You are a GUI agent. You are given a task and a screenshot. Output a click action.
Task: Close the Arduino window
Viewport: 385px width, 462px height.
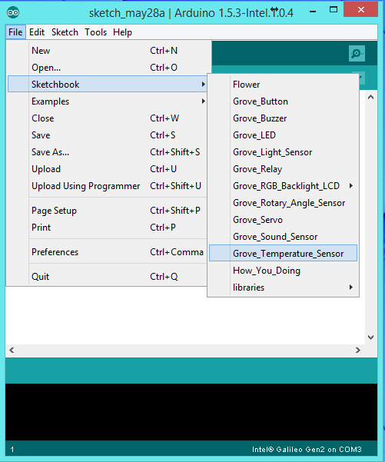360,10
